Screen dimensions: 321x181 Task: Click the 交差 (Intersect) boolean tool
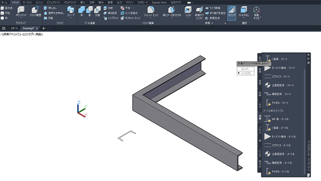click(x=97, y=11)
